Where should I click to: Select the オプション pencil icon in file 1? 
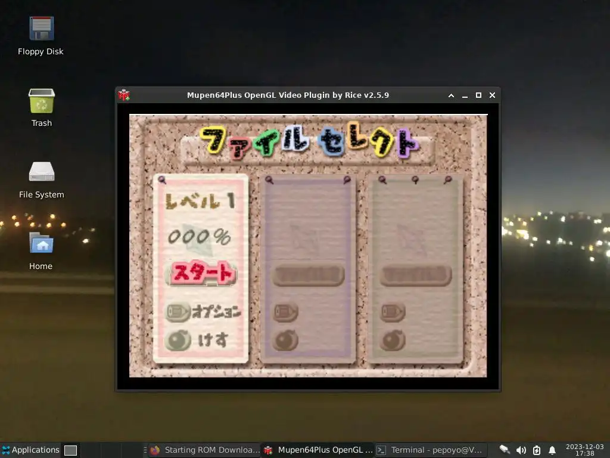pyautogui.click(x=178, y=312)
